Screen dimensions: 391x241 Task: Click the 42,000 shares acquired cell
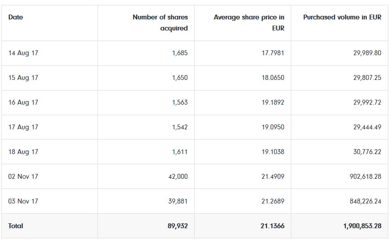click(178, 177)
